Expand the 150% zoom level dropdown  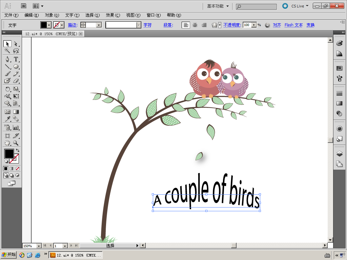click(x=38, y=246)
